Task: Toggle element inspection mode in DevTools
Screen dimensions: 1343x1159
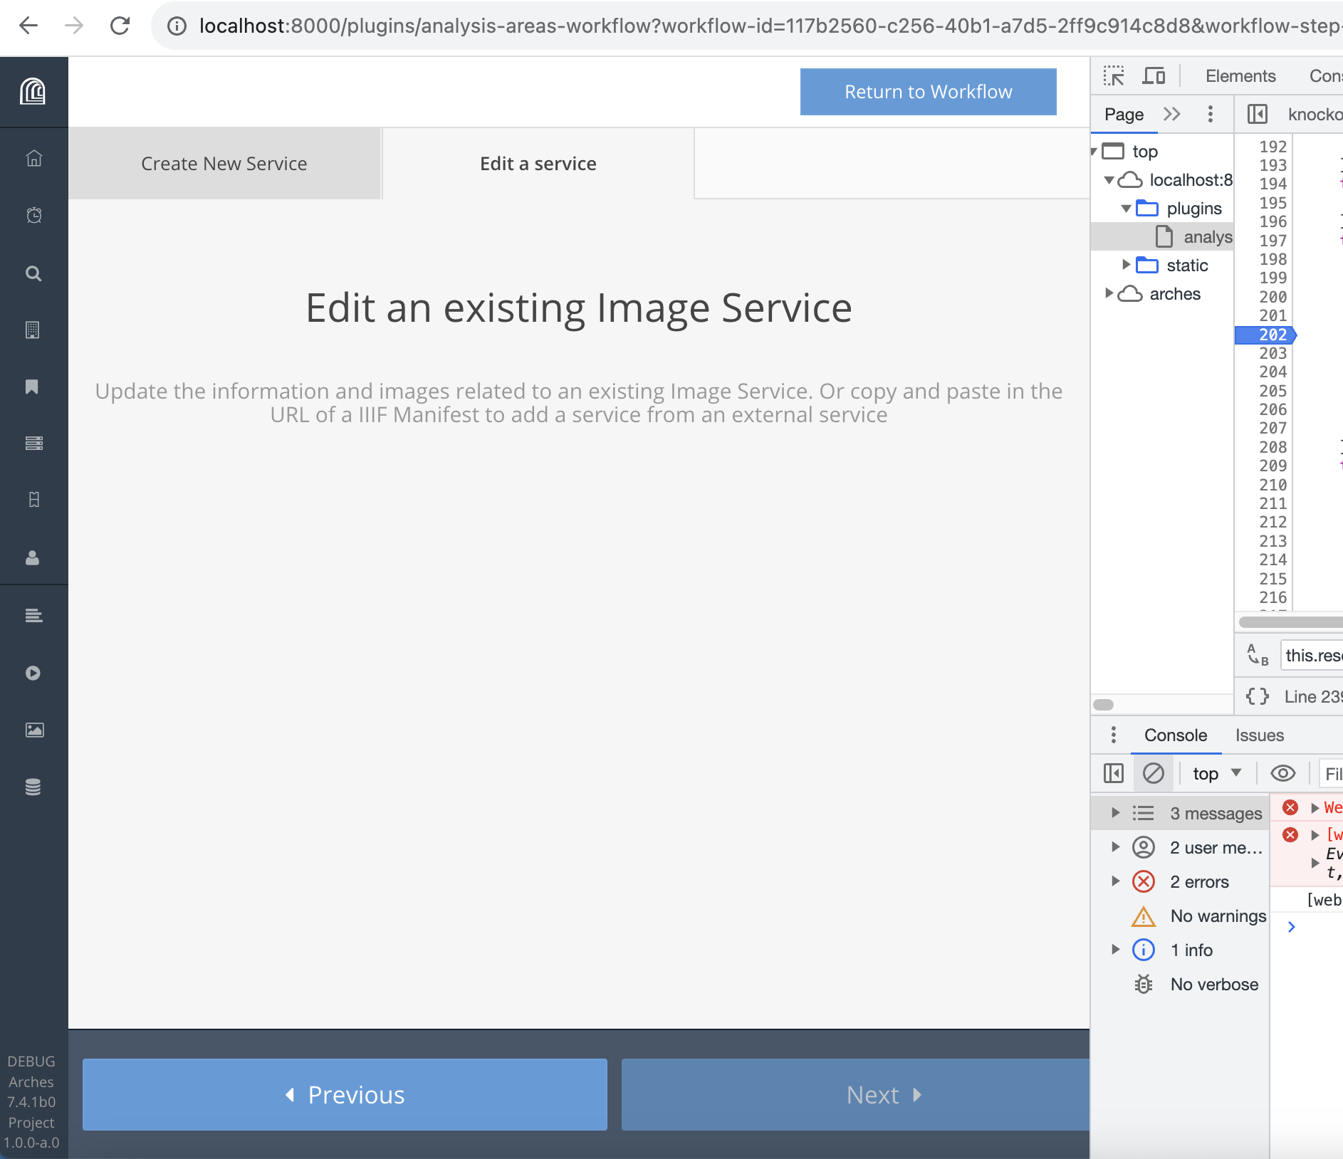Action: click(x=1114, y=75)
